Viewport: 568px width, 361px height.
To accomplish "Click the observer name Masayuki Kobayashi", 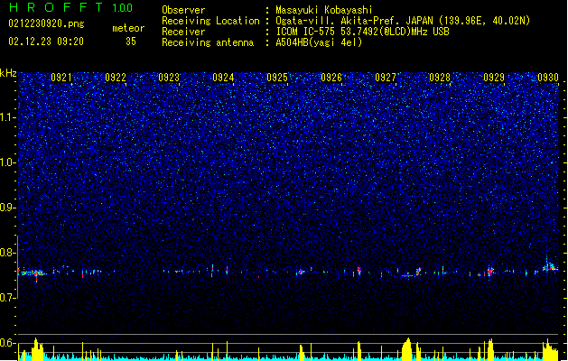I will point(324,10).
